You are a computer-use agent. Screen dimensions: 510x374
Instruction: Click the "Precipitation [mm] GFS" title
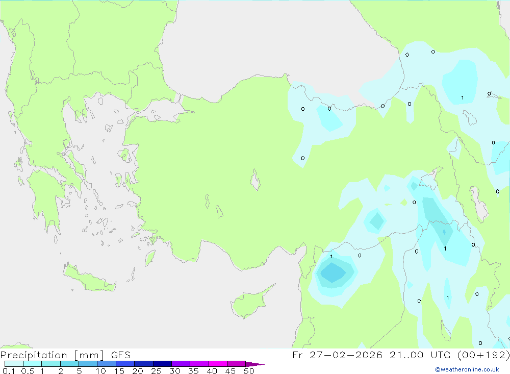coord(65,355)
